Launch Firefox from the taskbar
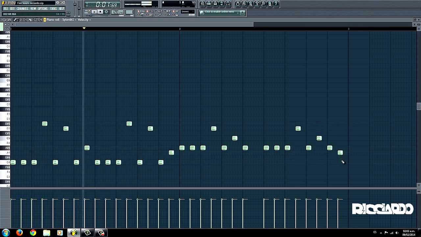Viewport: 421px width, 237px height. [x=19, y=233]
